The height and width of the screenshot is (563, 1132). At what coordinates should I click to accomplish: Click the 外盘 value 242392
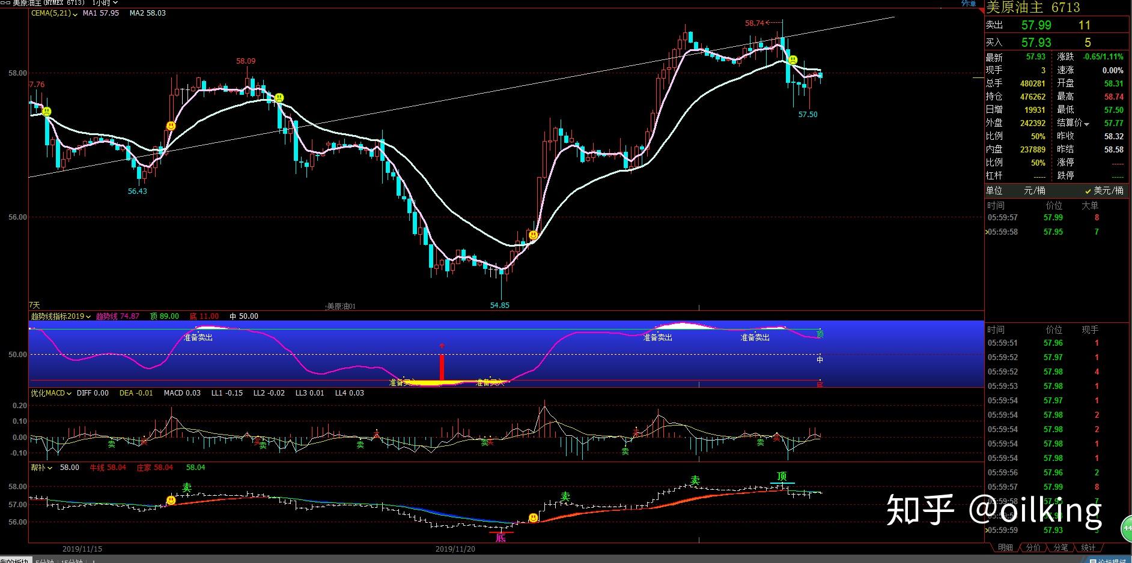[x=1032, y=123]
